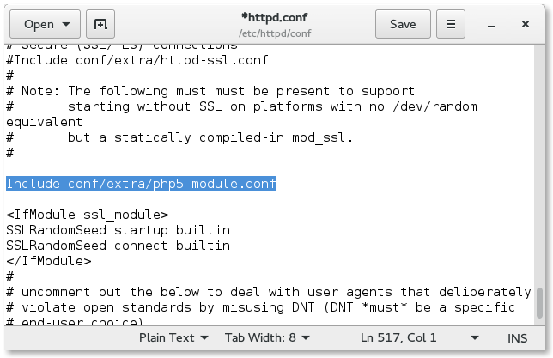
Task: Place cursor on <IfModule ssl_module> line
Action: 88,215
